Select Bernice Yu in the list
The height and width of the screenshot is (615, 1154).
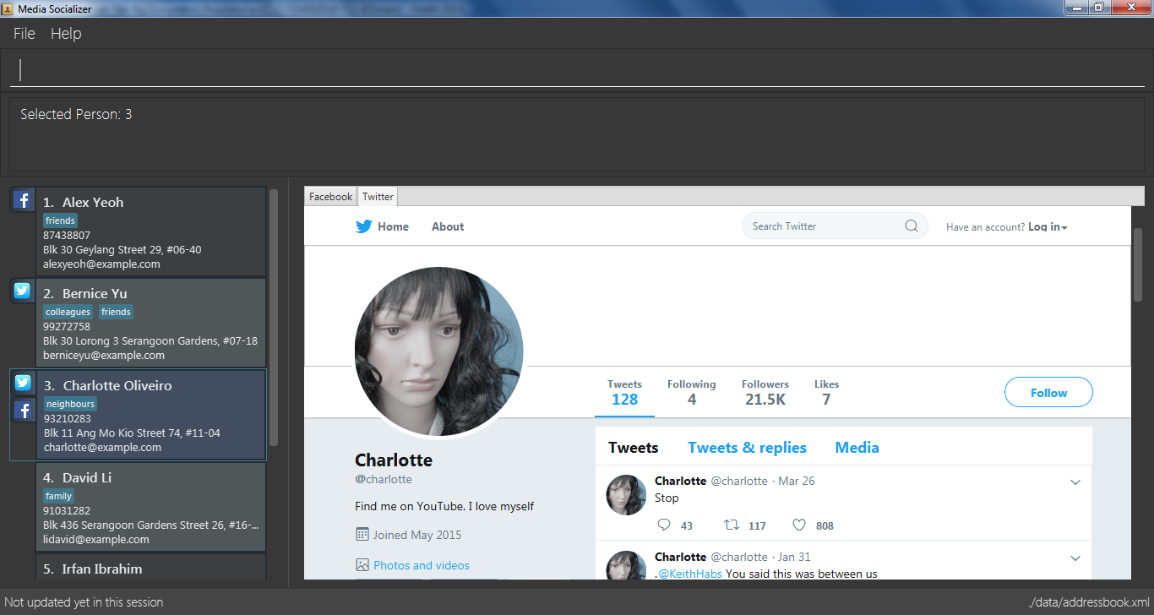click(x=150, y=323)
